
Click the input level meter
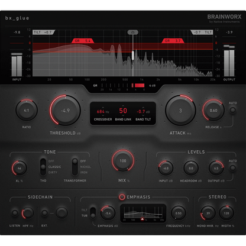[x=17, y=64]
